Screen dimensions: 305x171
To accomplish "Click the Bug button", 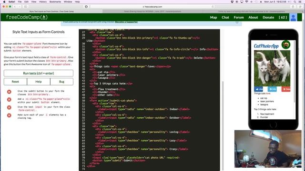I will coord(61,82).
